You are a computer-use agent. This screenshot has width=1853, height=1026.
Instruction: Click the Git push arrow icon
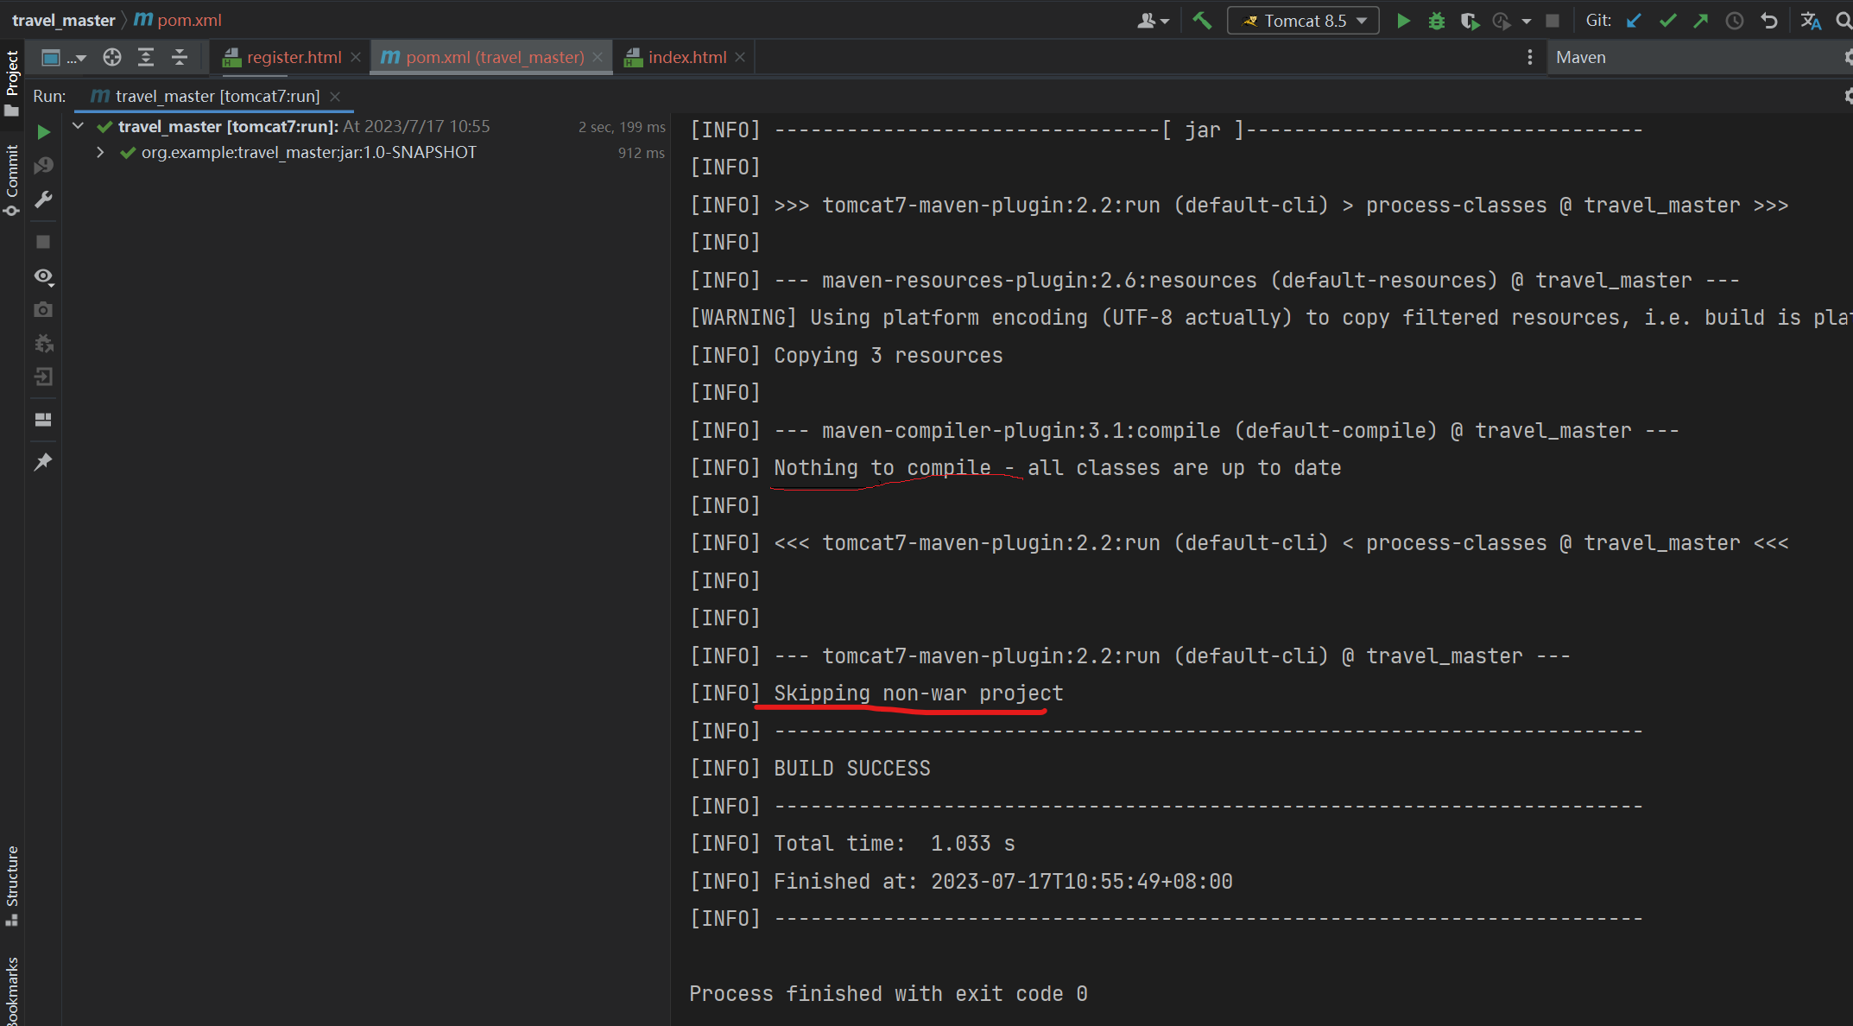click(1700, 21)
